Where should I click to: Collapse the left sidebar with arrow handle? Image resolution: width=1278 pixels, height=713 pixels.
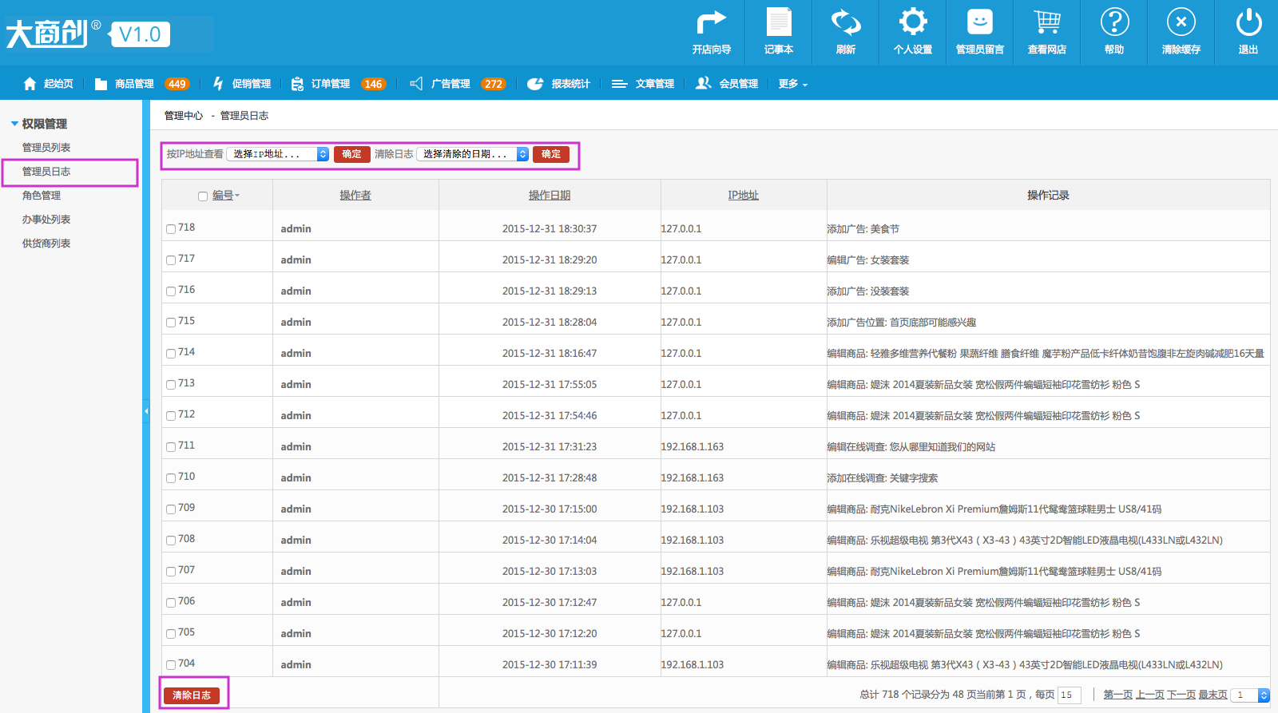[146, 411]
